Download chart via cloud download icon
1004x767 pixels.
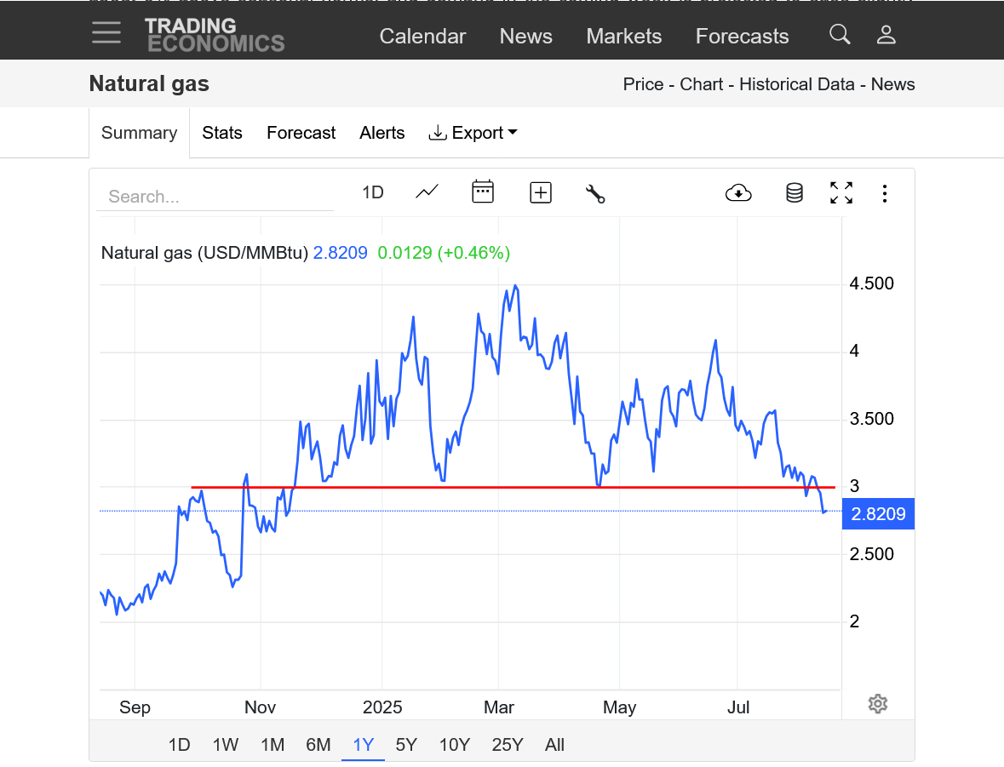tap(738, 193)
